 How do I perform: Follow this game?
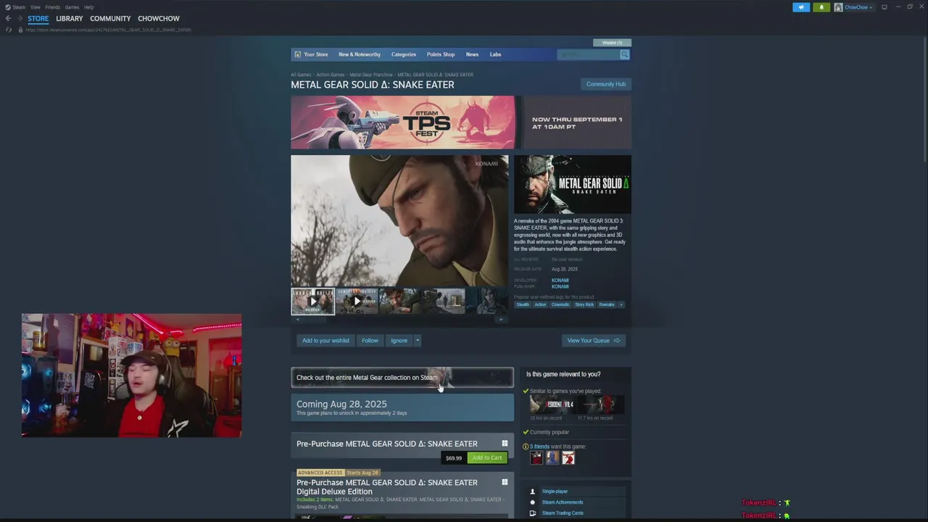click(370, 341)
